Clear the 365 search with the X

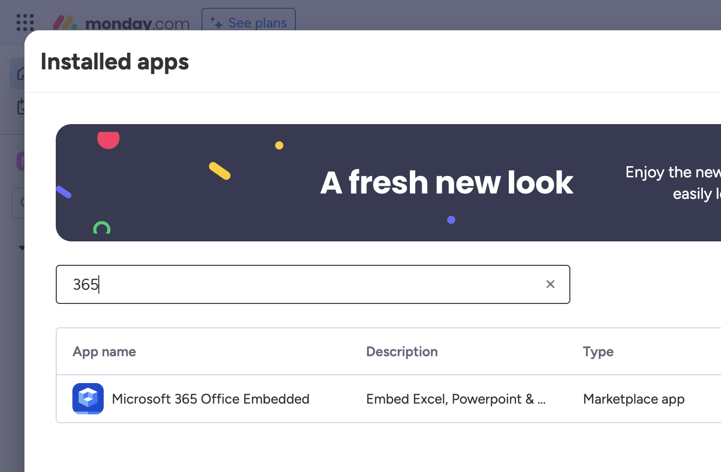click(x=550, y=284)
